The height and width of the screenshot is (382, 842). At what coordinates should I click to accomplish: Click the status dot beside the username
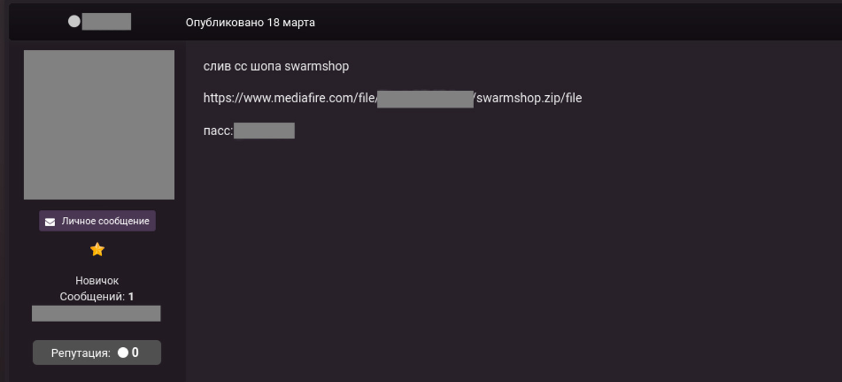[x=74, y=22]
